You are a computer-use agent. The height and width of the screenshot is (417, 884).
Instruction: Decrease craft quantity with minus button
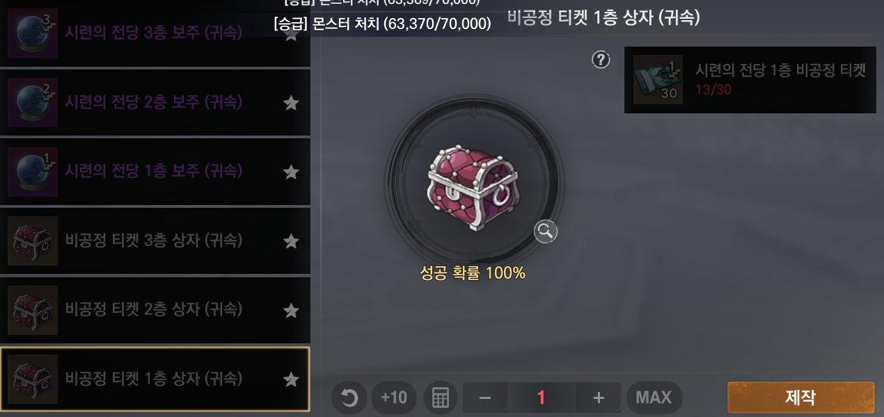(485, 398)
